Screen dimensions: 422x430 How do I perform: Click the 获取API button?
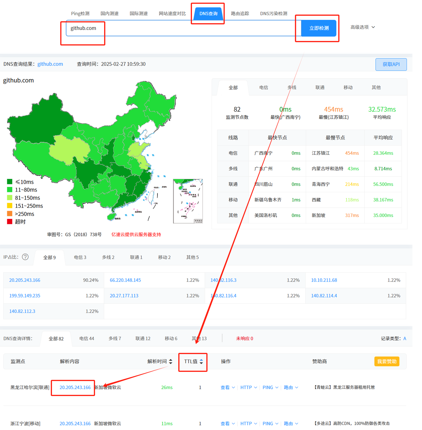tap(391, 64)
